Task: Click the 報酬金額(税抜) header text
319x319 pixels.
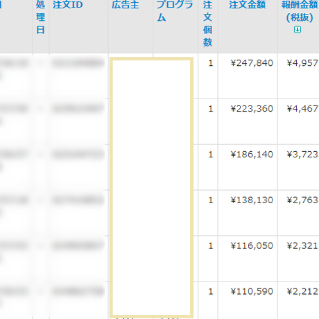Action: (300, 11)
